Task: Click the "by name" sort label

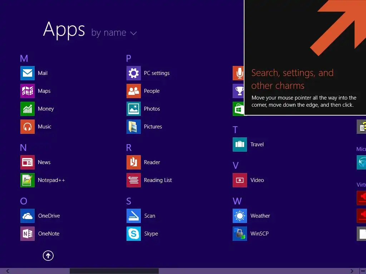Action: point(109,32)
